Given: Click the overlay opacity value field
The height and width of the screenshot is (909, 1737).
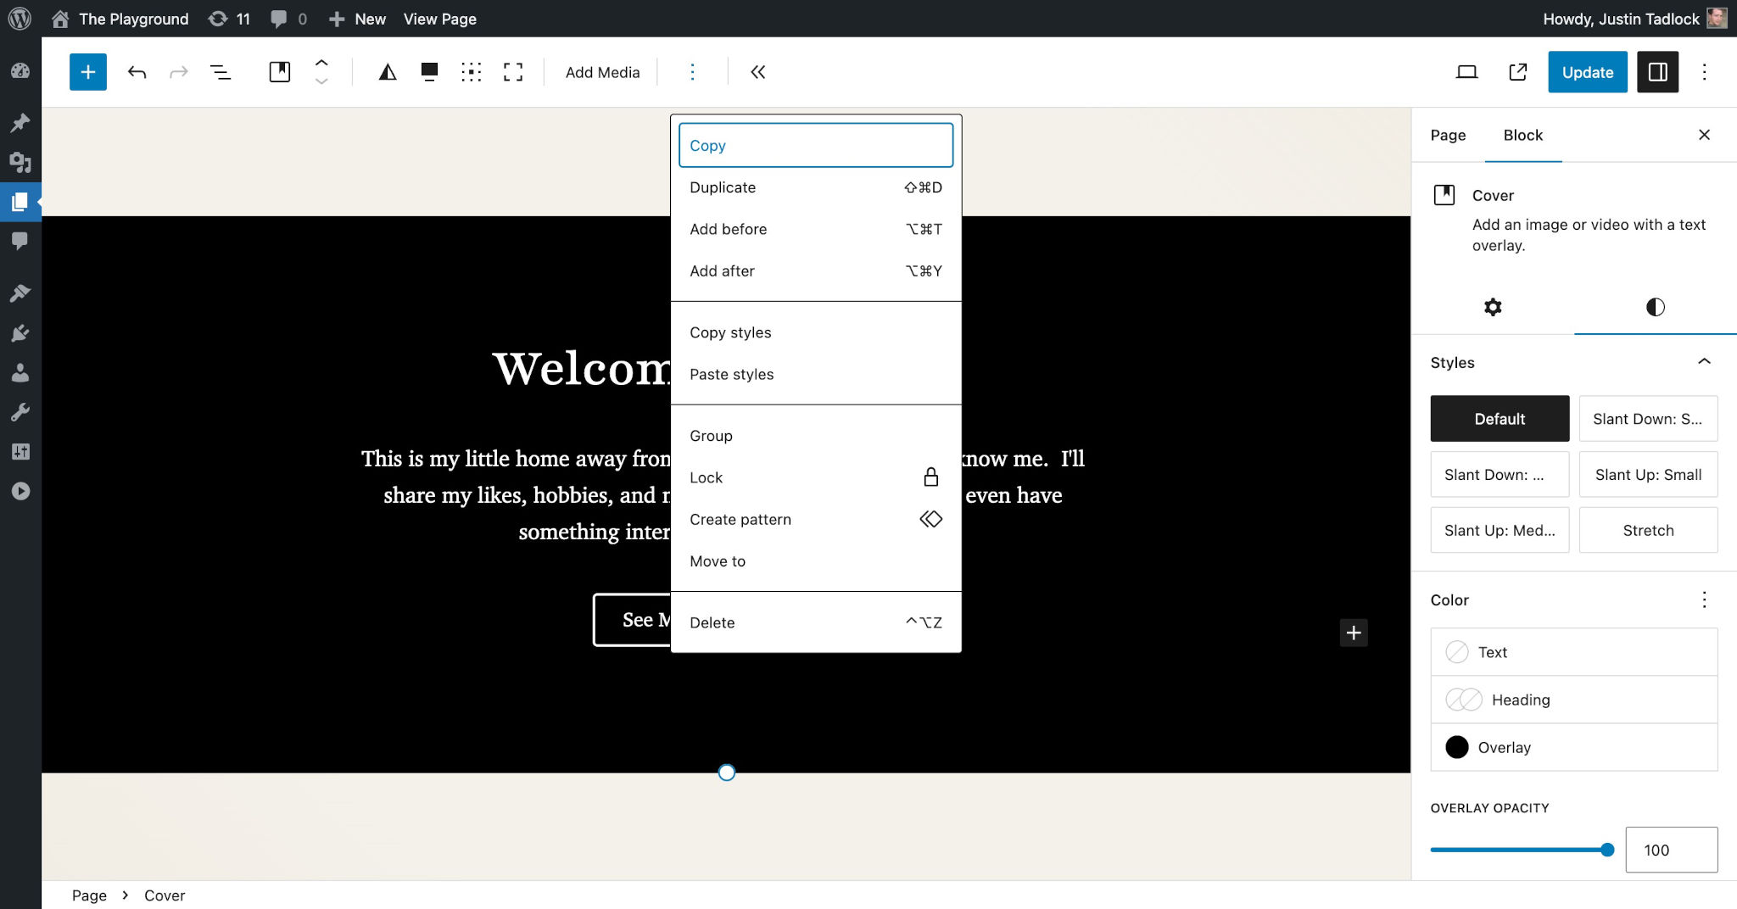Looking at the screenshot, I should coord(1672,850).
